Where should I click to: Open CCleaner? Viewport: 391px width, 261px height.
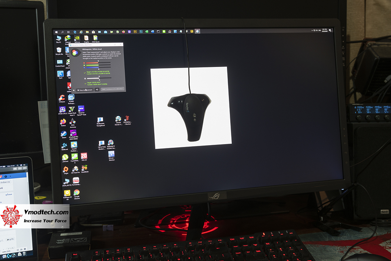tap(62, 97)
